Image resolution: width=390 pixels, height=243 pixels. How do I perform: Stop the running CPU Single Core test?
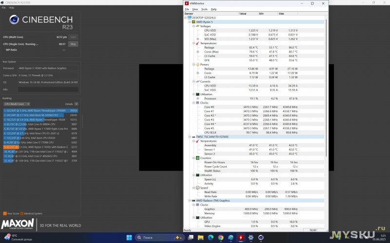(x=73, y=44)
